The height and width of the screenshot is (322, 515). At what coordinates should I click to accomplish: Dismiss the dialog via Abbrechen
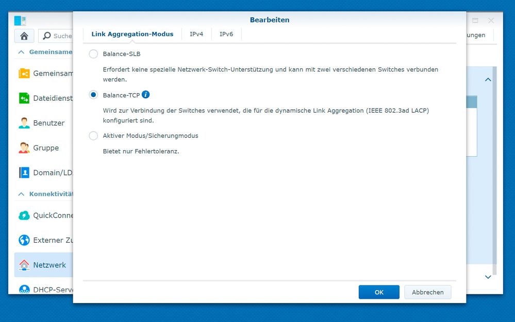pos(427,292)
